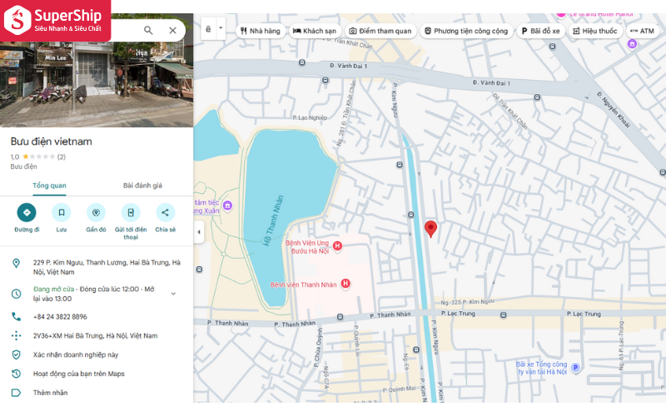Click purple event venue marker near tâm tiệc
The image size is (666, 416).
[x=227, y=206]
